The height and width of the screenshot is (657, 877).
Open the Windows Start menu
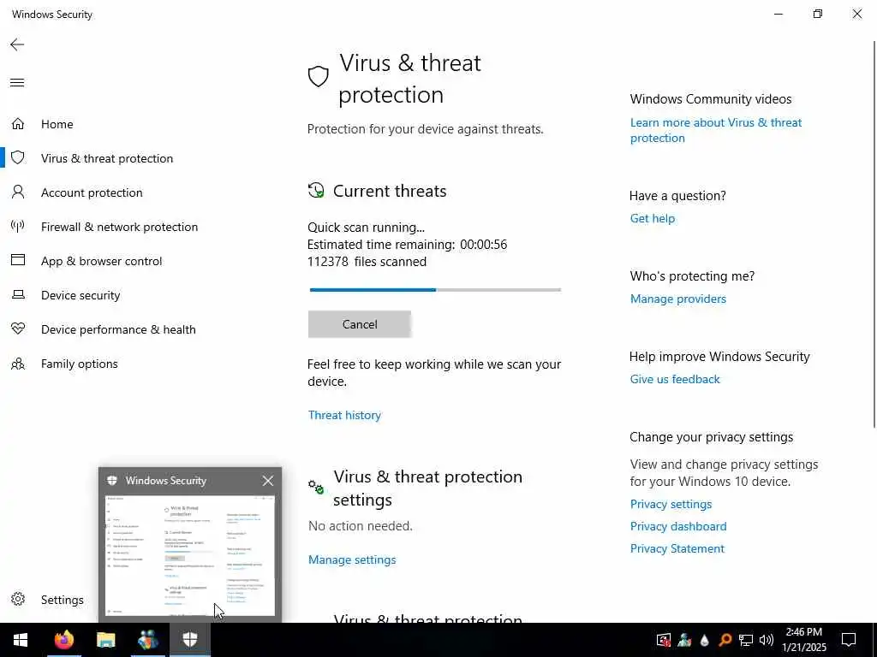21,640
